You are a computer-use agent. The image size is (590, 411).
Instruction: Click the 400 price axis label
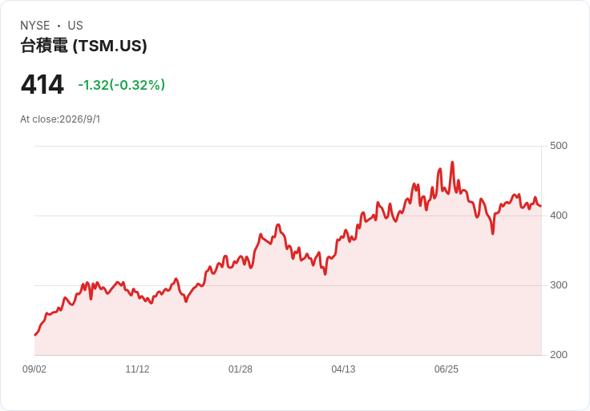(x=559, y=216)
